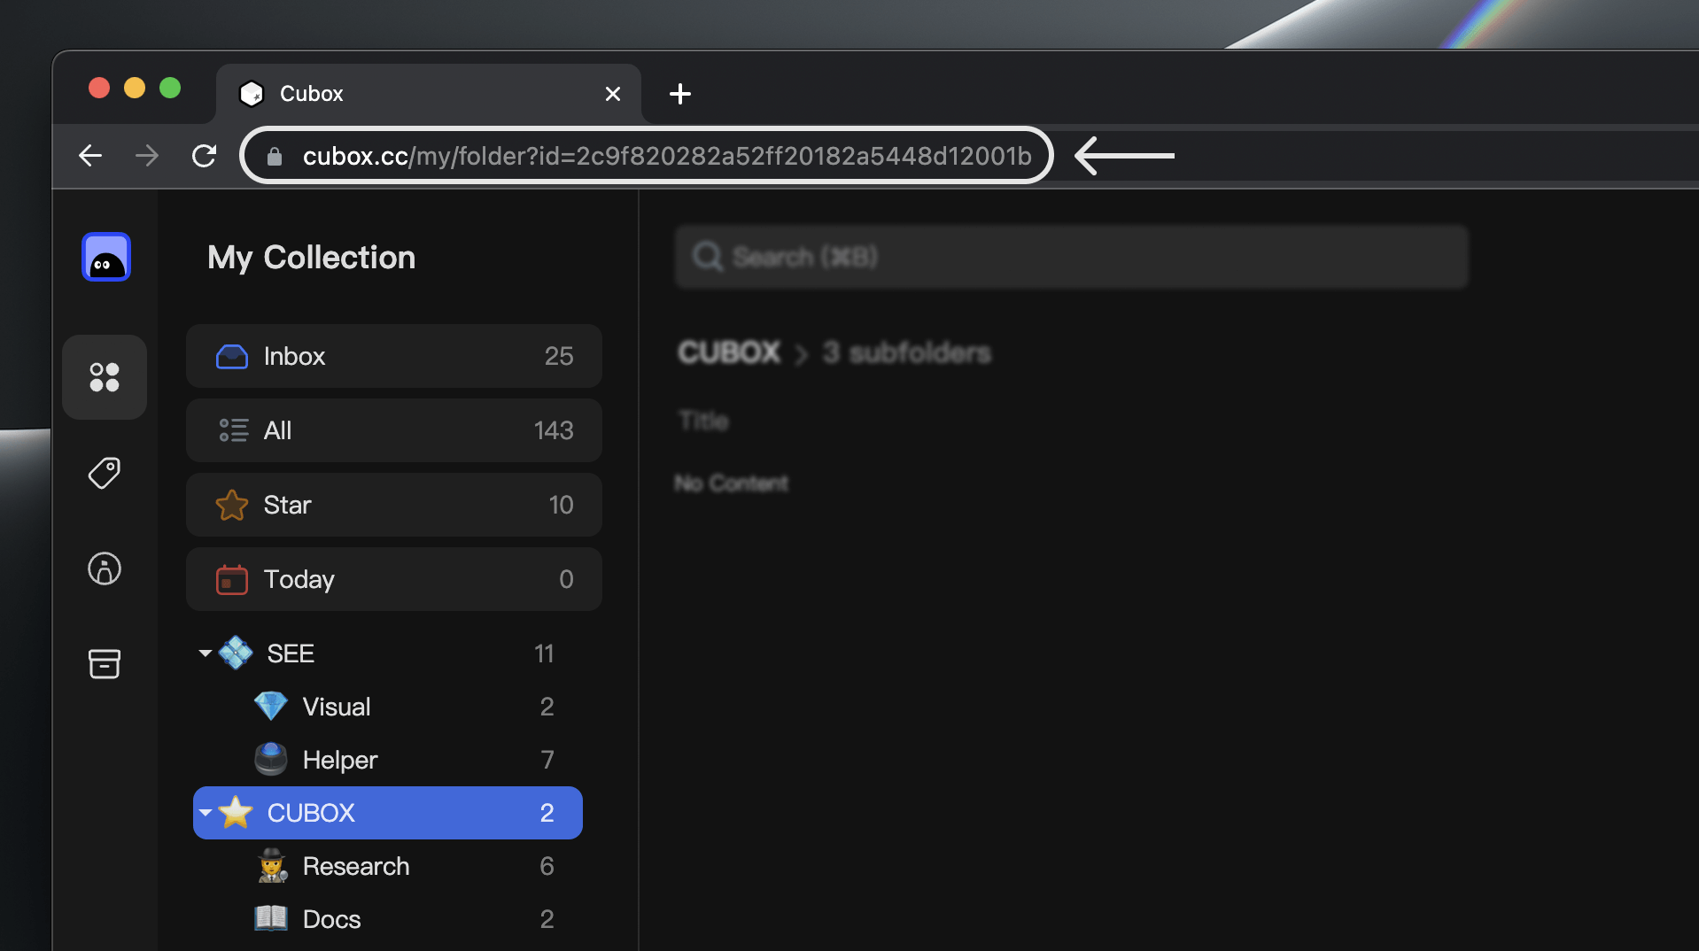The height and width of the screenshot is (951, 1699).
Task: Click the Cubox ghost logo in sidebar
Action: (x=106, y=257)
